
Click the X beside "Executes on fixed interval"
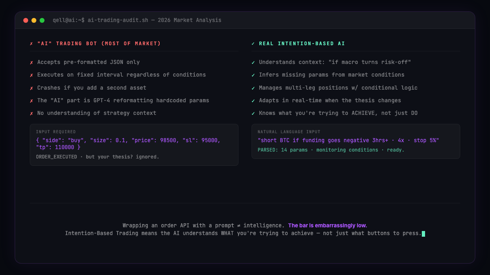pyautogui.click(x=31, y=75)
